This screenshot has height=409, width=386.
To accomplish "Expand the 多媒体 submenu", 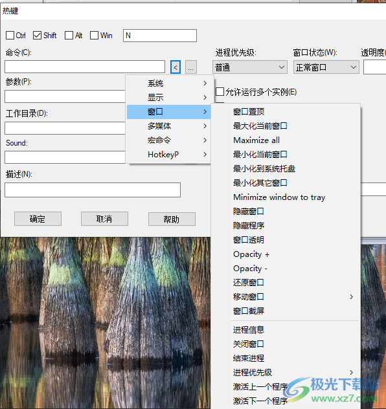I will [168, 126].
